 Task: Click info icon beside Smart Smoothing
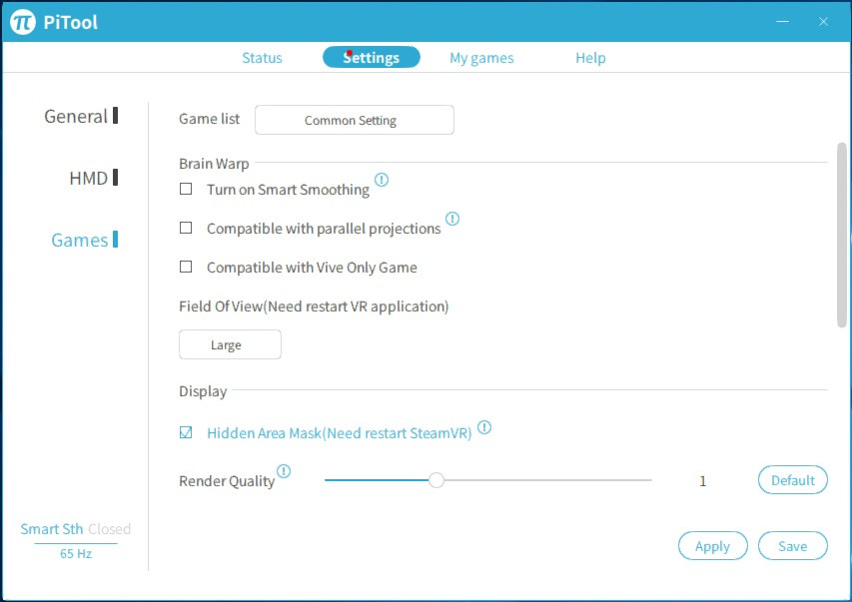coord(381,181)
